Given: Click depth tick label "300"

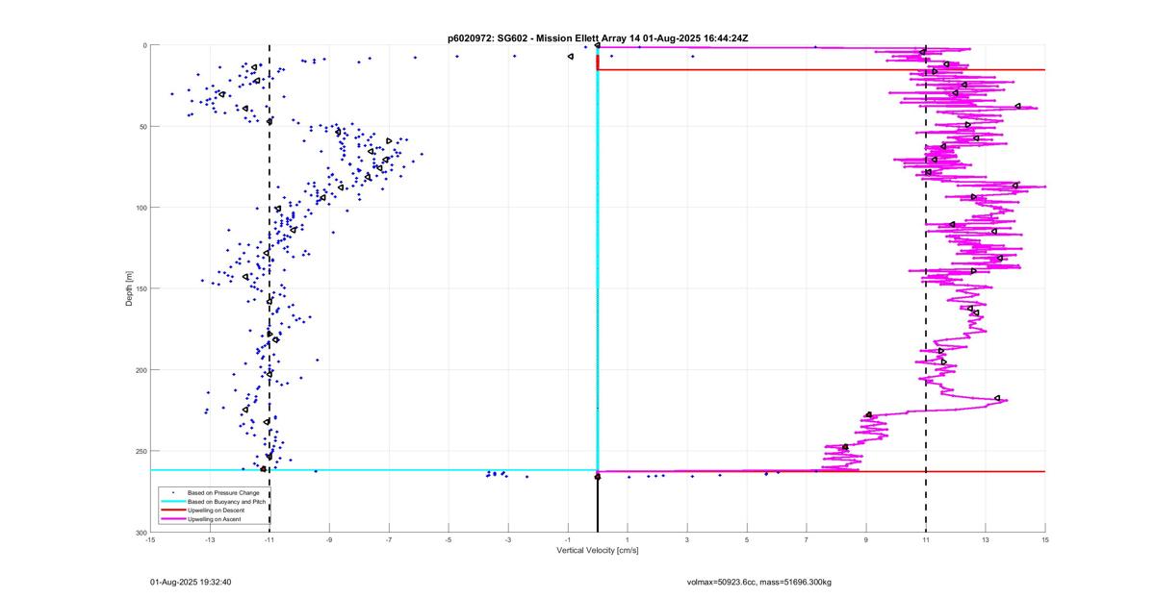Looking at the screenshot, I should (x=141, y=532).
